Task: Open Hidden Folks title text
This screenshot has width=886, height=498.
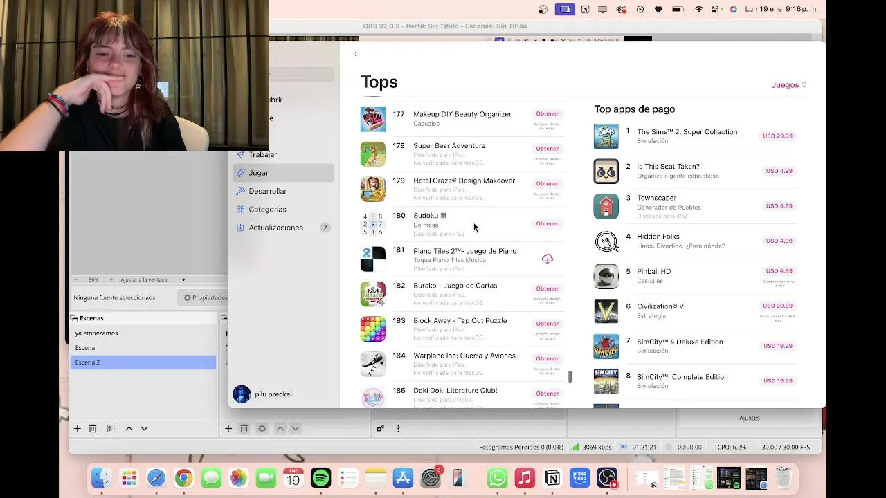Action: [658, 237]
